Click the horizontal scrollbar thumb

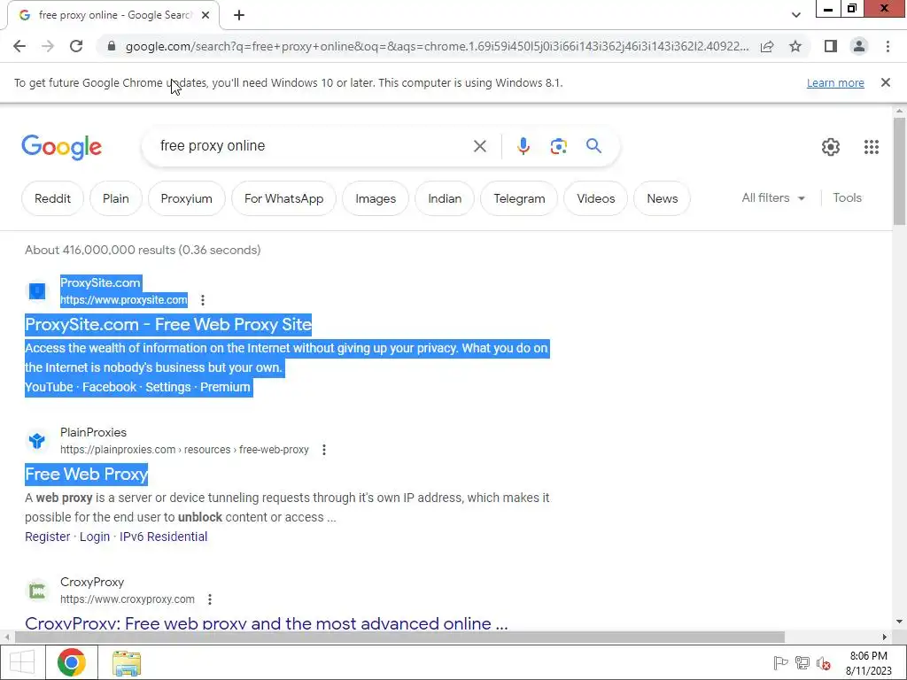(399, 637)
